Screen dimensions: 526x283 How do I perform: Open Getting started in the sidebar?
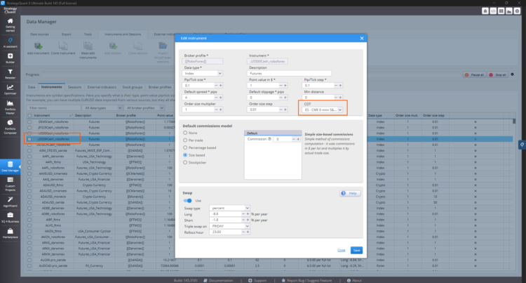click(x=10, y=25)
